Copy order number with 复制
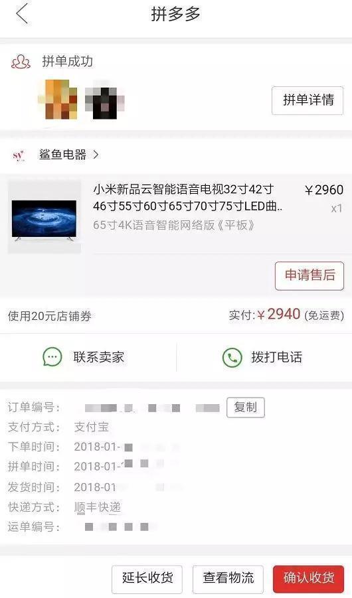 click(246, 408)
